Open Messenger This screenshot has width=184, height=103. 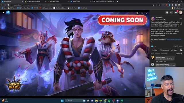coord(171,13)
